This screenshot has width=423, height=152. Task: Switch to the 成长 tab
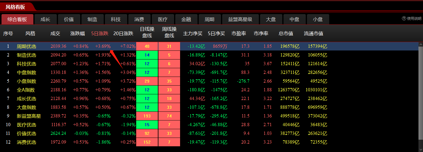click(x=45, y=20)
